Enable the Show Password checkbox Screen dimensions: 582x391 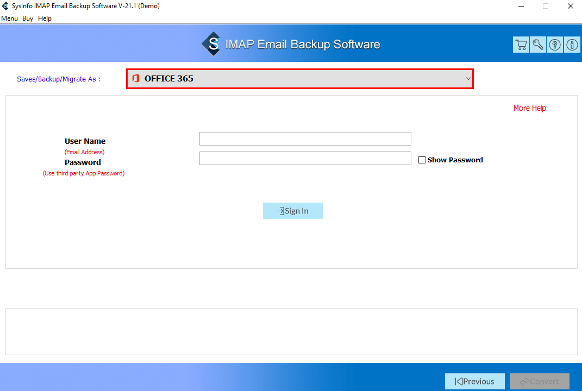422,160
